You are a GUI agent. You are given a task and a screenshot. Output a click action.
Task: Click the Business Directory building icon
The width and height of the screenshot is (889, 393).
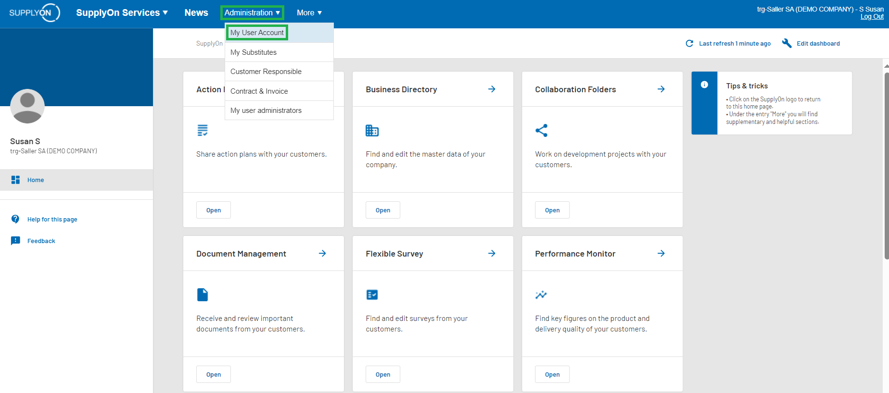tap(372, 130)
